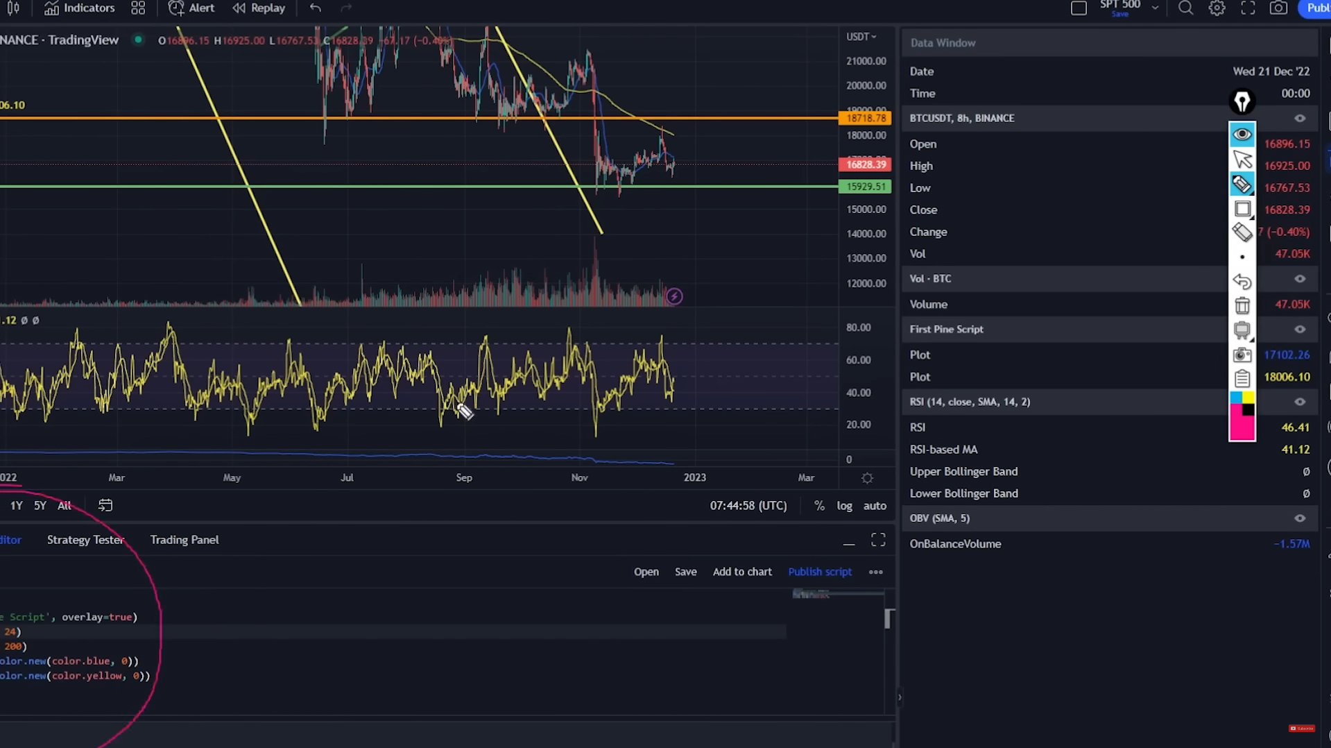
Task: Open the go-to-date calendar icon
Action: pos(105,506)
